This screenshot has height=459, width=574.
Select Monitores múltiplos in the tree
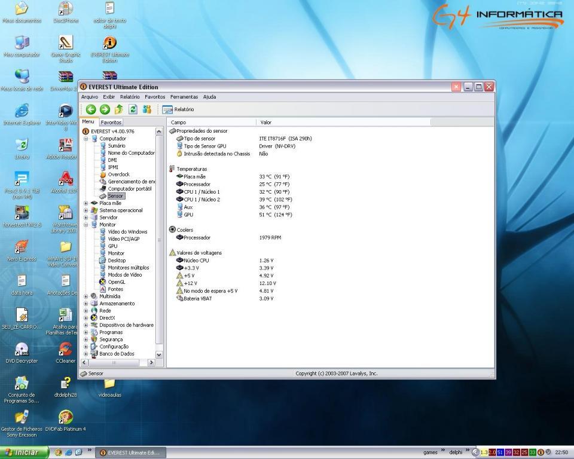[x=129, y=268]
